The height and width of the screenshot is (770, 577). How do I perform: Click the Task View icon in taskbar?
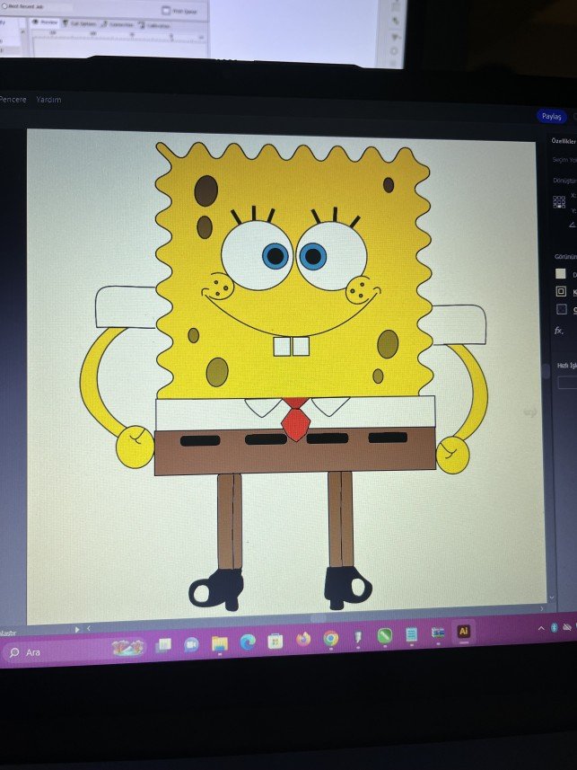click(x=163, y=645)
